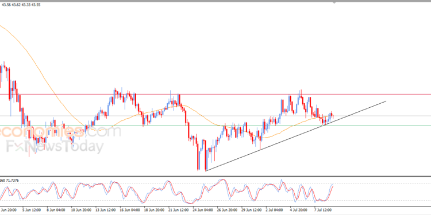Select the red horizontal resistance line

[215, 95]
